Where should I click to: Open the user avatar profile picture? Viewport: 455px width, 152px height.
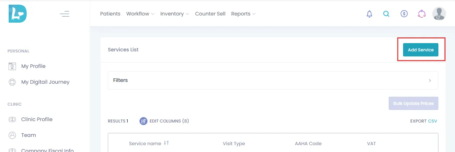click(439, 14)
